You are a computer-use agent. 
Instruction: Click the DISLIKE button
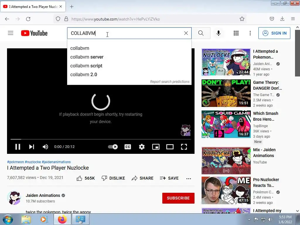click(x=113, y=178)
